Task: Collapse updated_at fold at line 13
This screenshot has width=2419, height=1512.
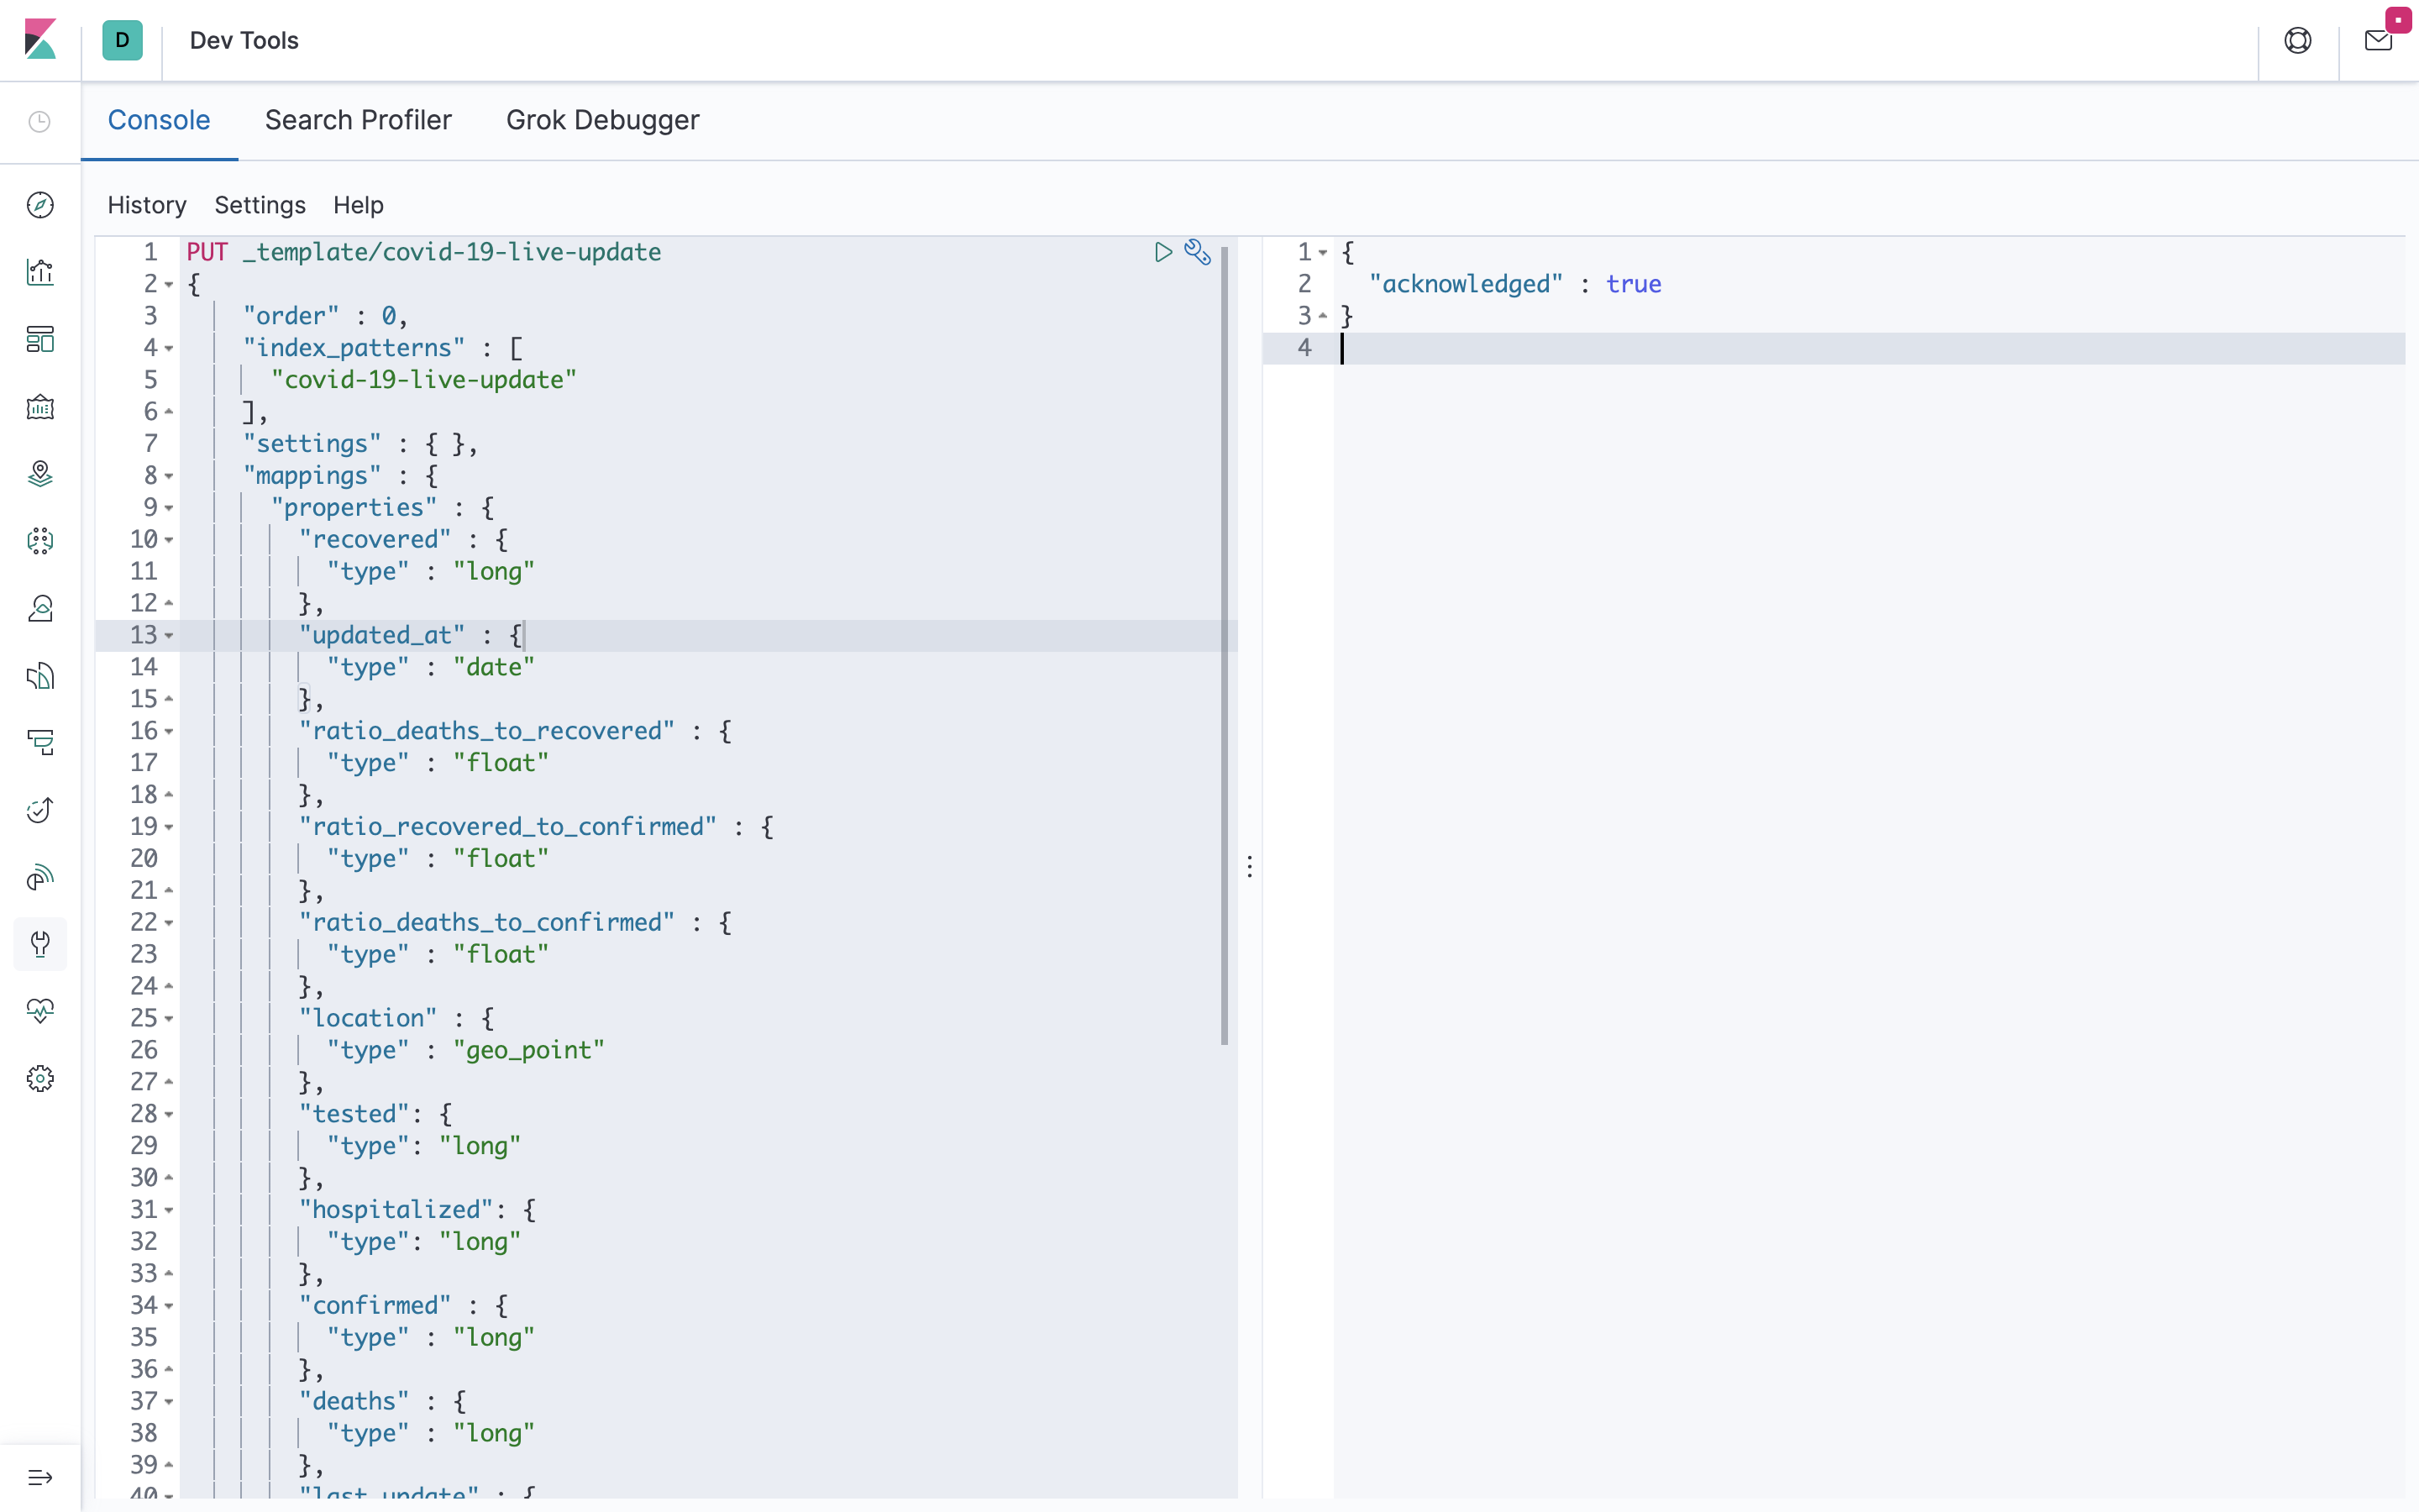Action: pyautogui.click(x=169, y=636)
